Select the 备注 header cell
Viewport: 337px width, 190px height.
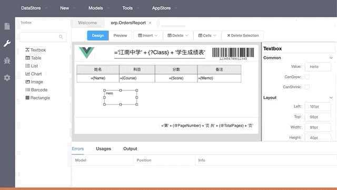[219, 69]
